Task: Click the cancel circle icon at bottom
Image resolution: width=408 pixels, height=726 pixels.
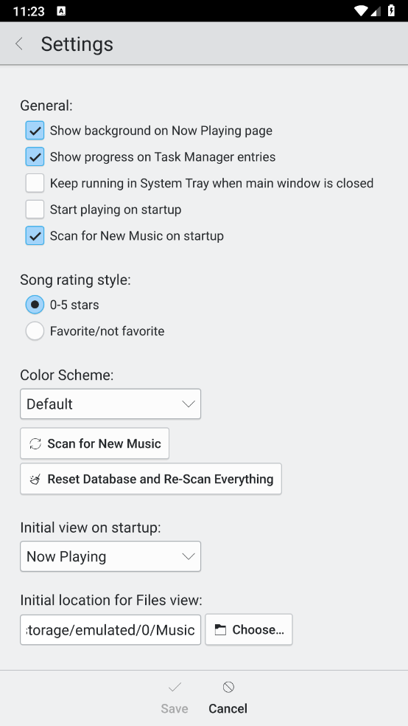Action: tap(228, 687)
